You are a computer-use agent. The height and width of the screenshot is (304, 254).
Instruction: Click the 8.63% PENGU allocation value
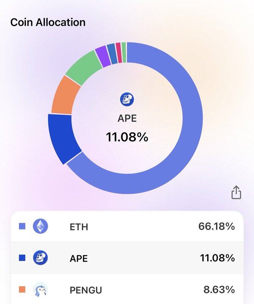click(219, 290)
